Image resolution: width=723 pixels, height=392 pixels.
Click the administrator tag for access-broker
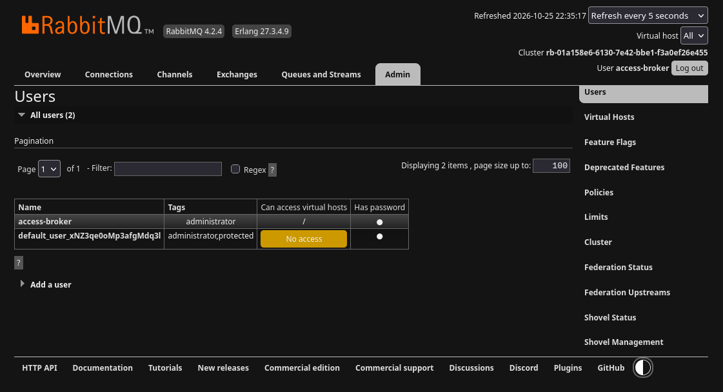tap(211, 221)
